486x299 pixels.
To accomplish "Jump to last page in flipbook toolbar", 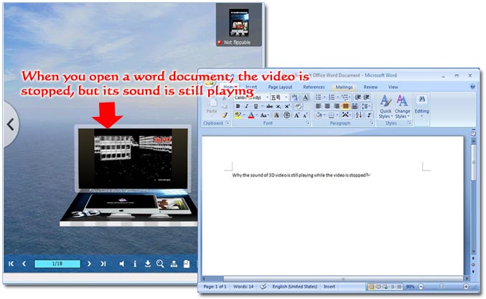I will [x=103, y=264].
